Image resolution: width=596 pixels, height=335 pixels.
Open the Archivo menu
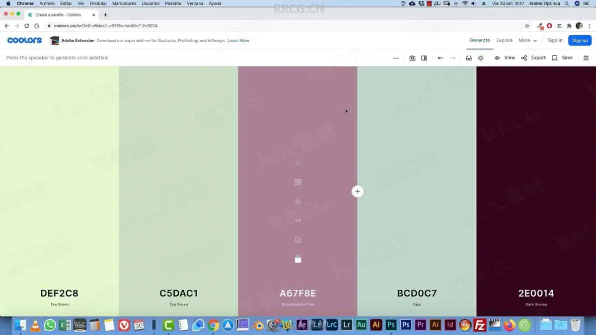point(47,3)
